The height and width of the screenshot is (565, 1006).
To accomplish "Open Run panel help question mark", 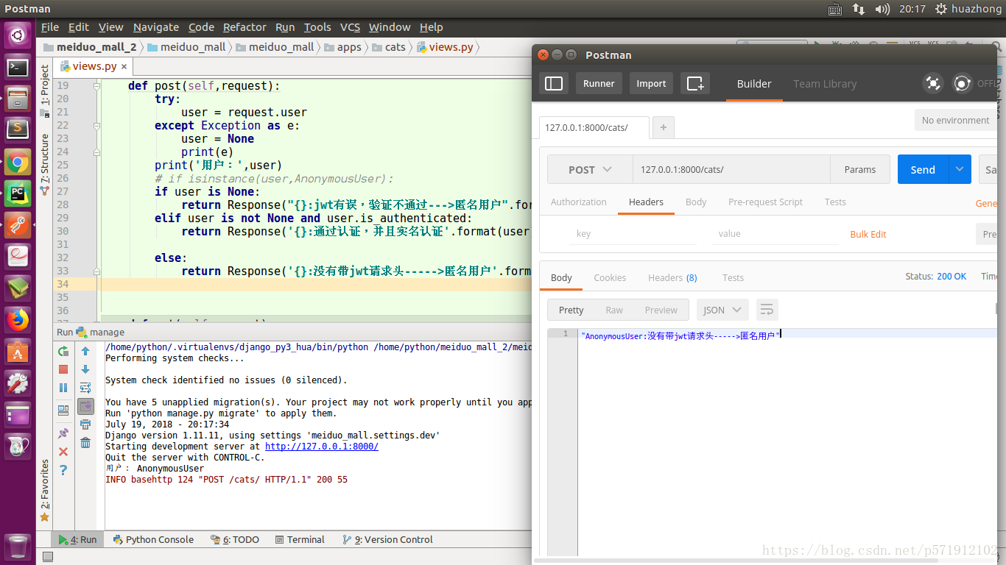I will coord(63,469).
